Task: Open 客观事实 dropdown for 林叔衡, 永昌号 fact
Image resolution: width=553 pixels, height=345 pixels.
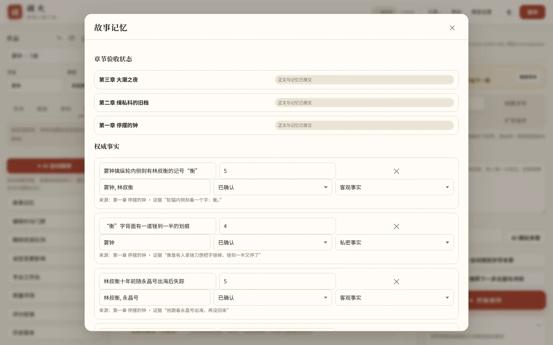Action: pyautogui.click(x=394, y=297)
